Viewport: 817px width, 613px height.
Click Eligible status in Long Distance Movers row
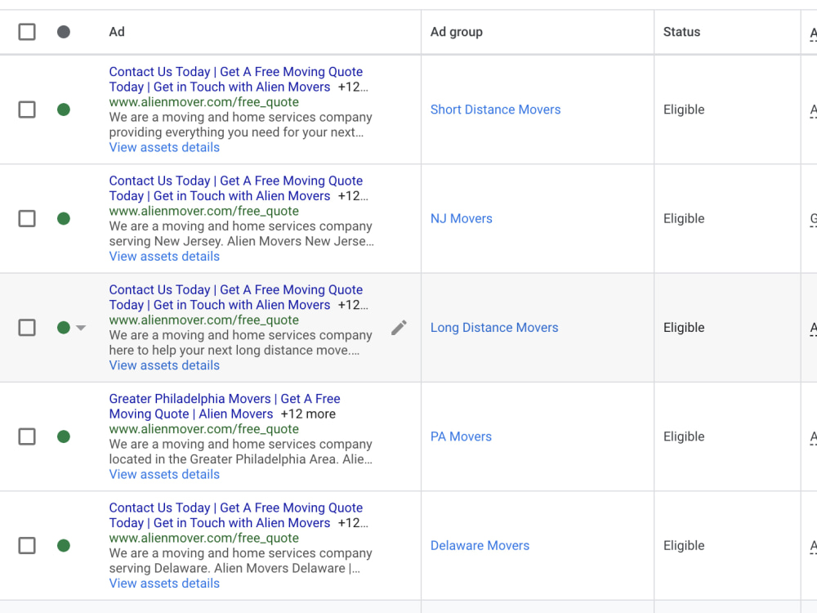click(684, 328)
